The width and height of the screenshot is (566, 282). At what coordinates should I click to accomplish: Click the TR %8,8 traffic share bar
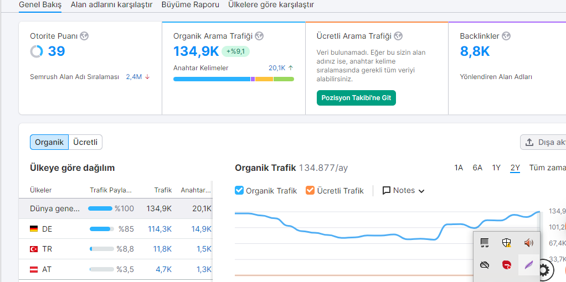(x=102, y=249)
